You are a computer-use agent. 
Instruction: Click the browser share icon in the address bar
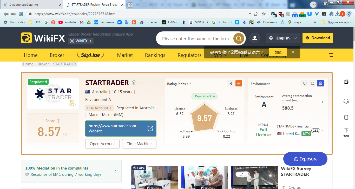[x=256, y=14]
